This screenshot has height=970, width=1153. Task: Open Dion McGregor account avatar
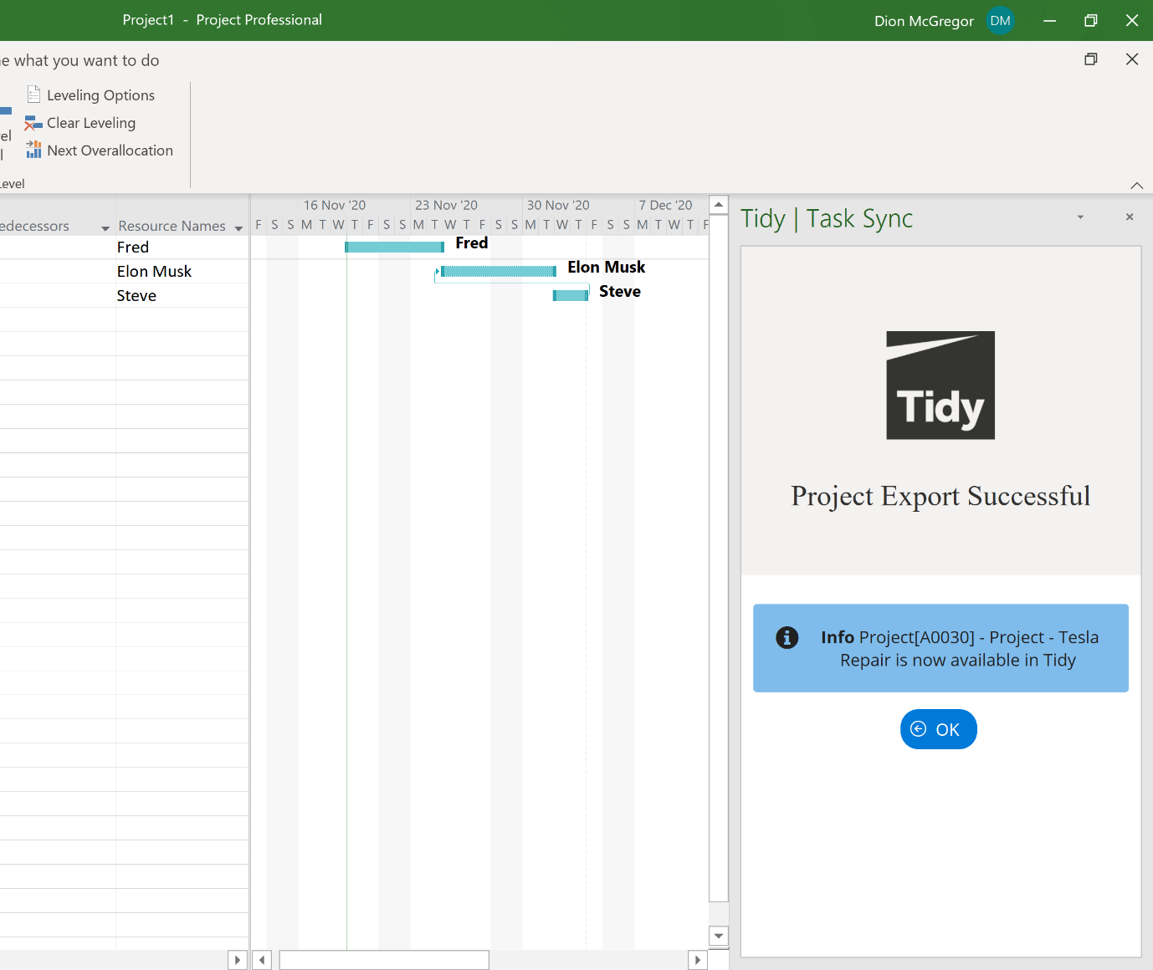tap(1000, 21)
